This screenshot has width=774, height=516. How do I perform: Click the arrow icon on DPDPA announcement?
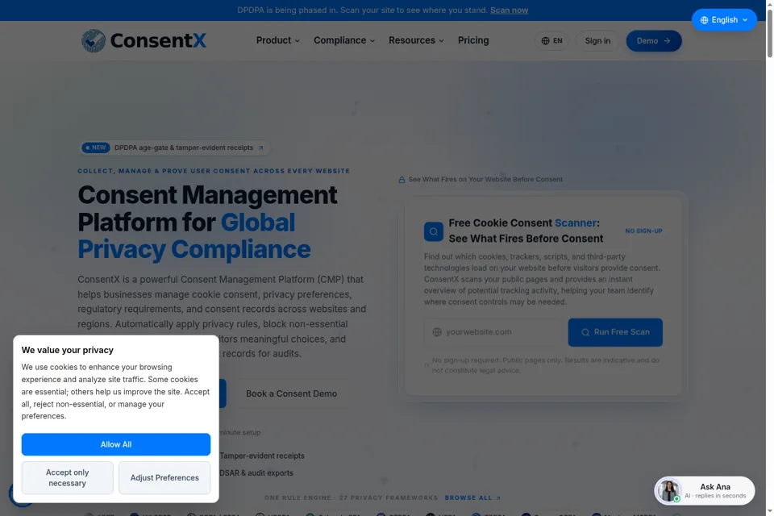pyautogui.click(x=261, y=148)
